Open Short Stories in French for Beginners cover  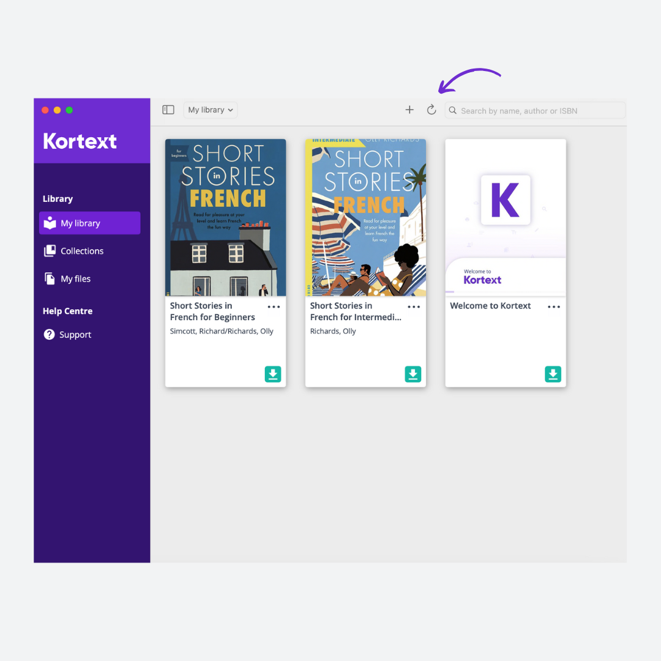pos(225,217)
